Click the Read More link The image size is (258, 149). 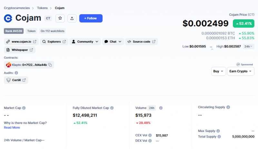(12, 127)
